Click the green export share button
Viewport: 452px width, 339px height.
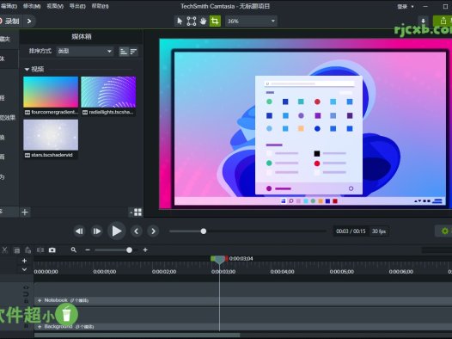[x=443, y=21]
